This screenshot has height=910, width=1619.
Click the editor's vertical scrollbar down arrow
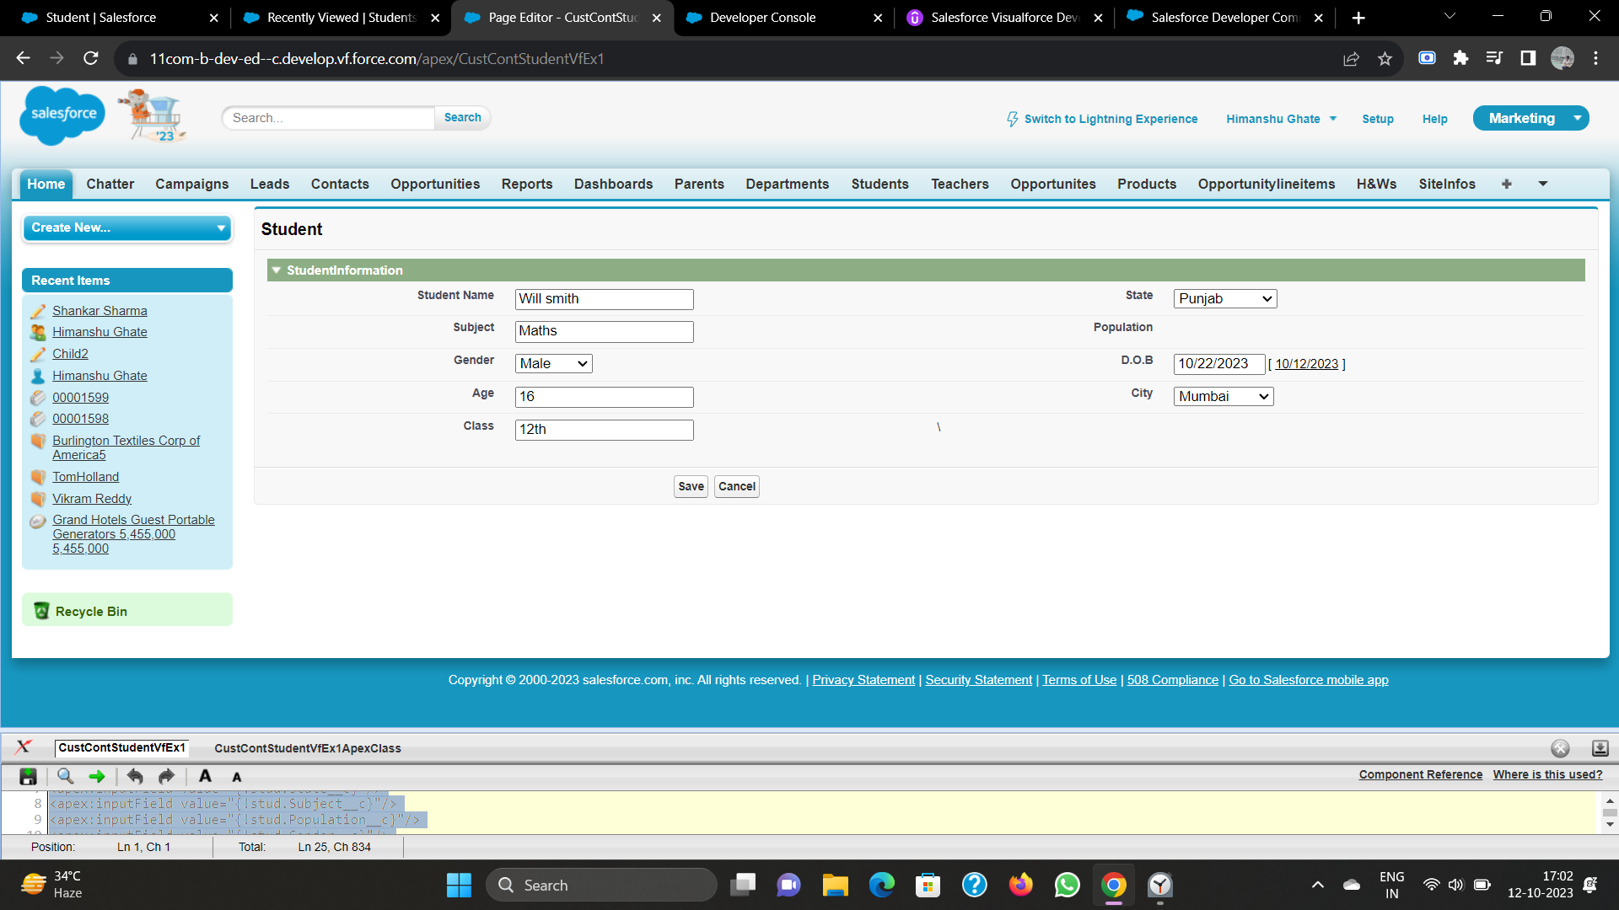[x=1610, y=824]
